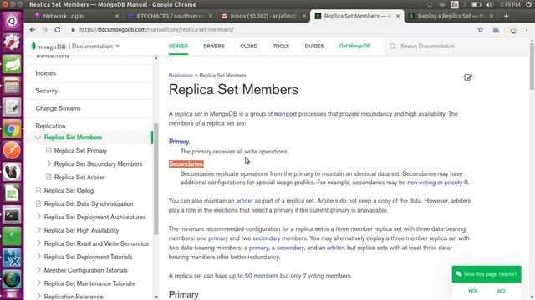
Task: Open the Postman icon in dock
Action: tap(12, 150)
